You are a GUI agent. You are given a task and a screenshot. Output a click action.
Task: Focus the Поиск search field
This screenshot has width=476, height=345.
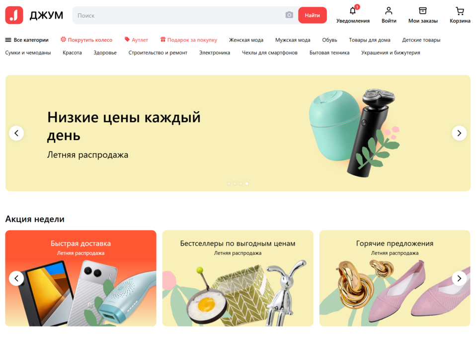tap(178, 15)
